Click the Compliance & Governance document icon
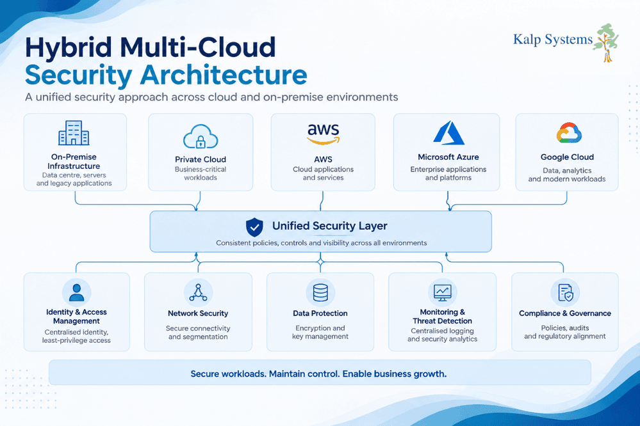The width and height of the screenshot is (640, 426). (565, 292)
